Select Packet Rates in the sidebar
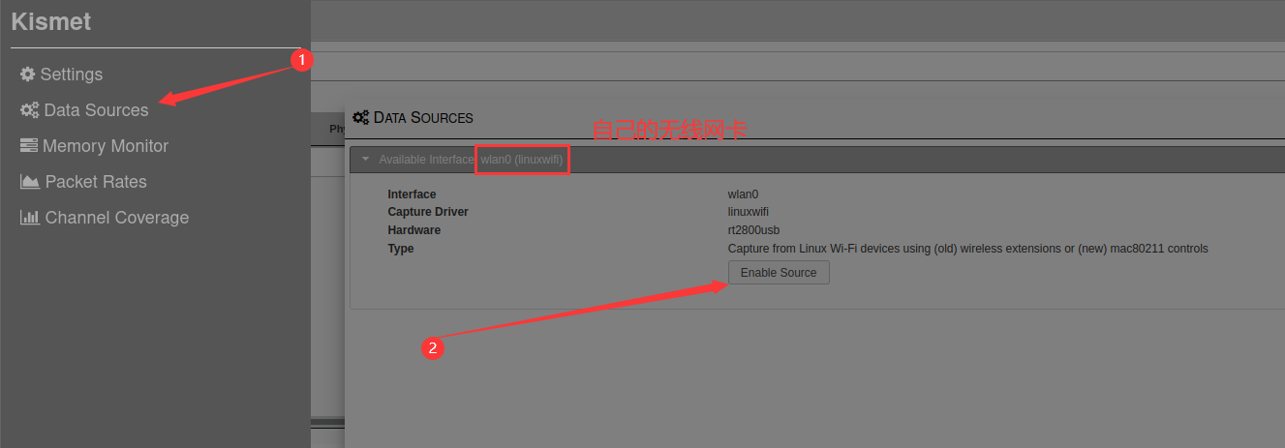 83,182
